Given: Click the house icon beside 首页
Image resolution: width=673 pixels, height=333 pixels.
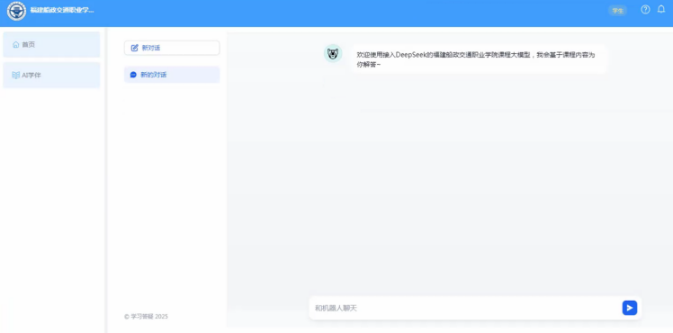Looking at the screenshot, I should coord(16,44).
